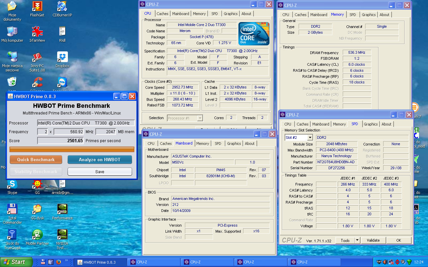This screenshot has height=267, width=428.
Task: Open the GG desktop icon
Action: [x=37, y=184]
